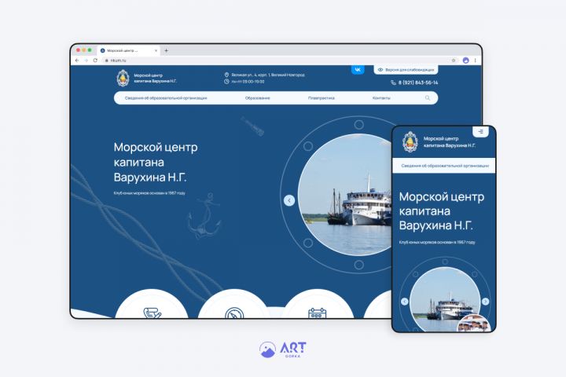
Task: Enable version for visually impaired
Action: point(406,70)
